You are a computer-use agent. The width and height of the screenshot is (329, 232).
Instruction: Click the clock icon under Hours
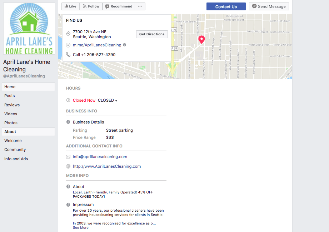[x=68, y=100]
